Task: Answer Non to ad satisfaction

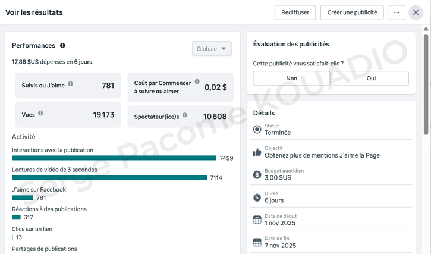Action: point(291,79)
